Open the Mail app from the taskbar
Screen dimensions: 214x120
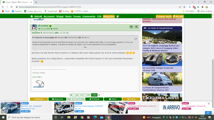102,117
